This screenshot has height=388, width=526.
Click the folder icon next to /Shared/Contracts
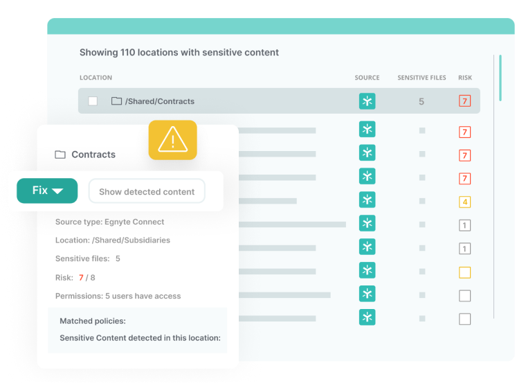pos(116,101)
